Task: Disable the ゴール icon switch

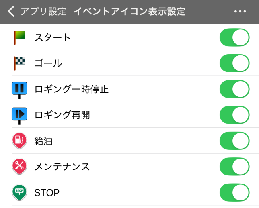Action: 234,63
